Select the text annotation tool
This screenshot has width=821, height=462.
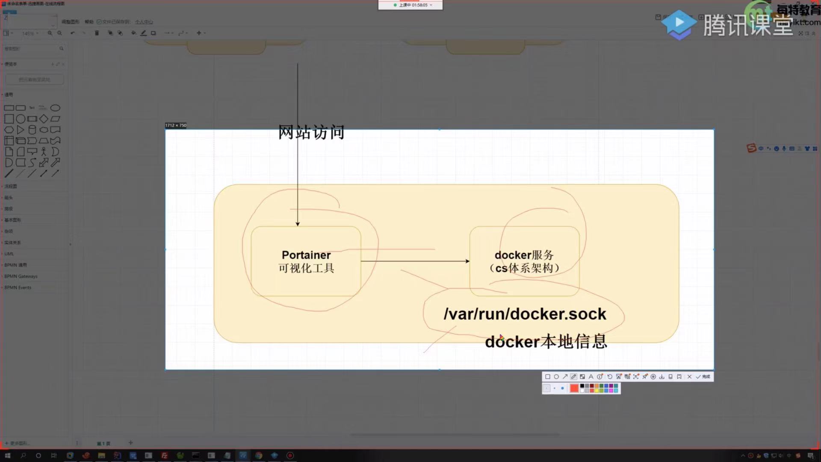point(591,377)
